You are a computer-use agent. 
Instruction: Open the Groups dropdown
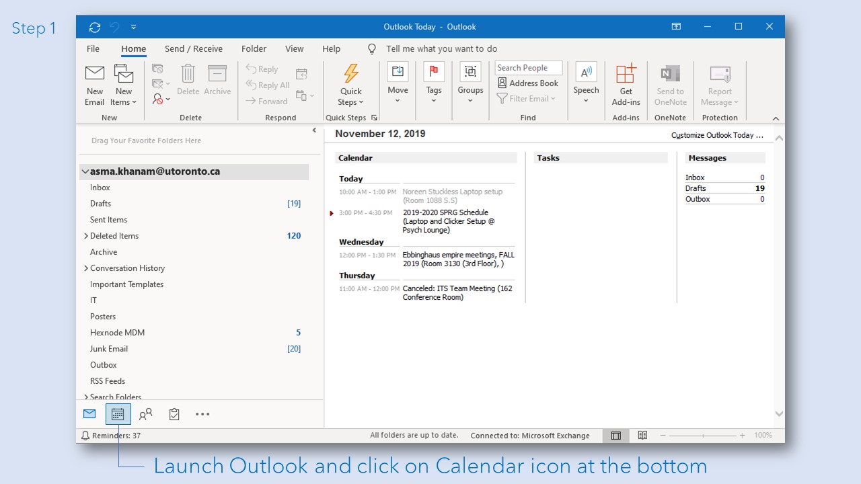(x=470, y=83)
